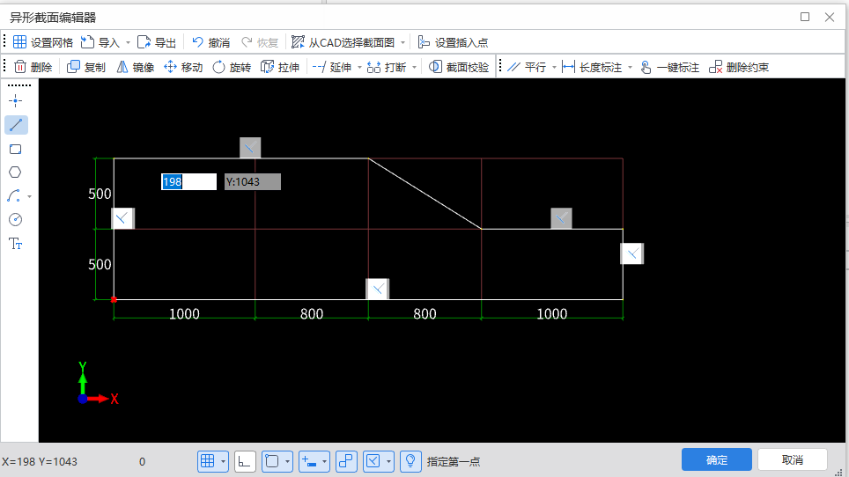Toggle grid display in status bar
The image size is (849, 477).
click(207, 461)
